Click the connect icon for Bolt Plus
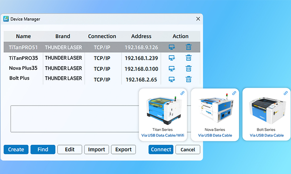291x174 pixels. pyautogui.click(x=172, y=79)
